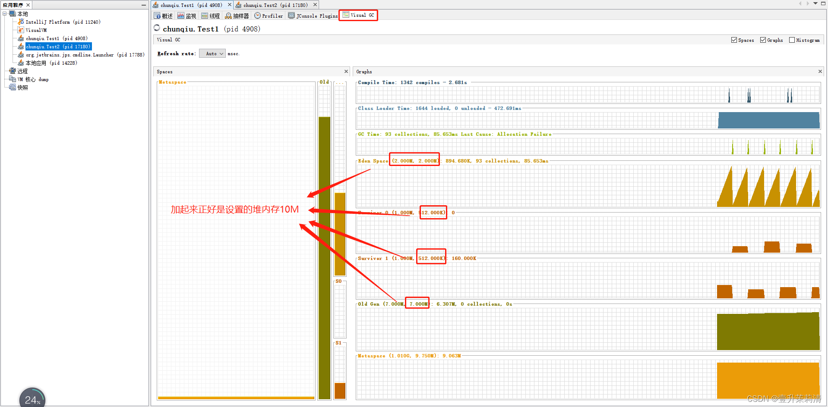
Task: Click the Java icon beside chunqiu.Test2 in the tree
Action: pyautogui.click(x=21, y=46)
